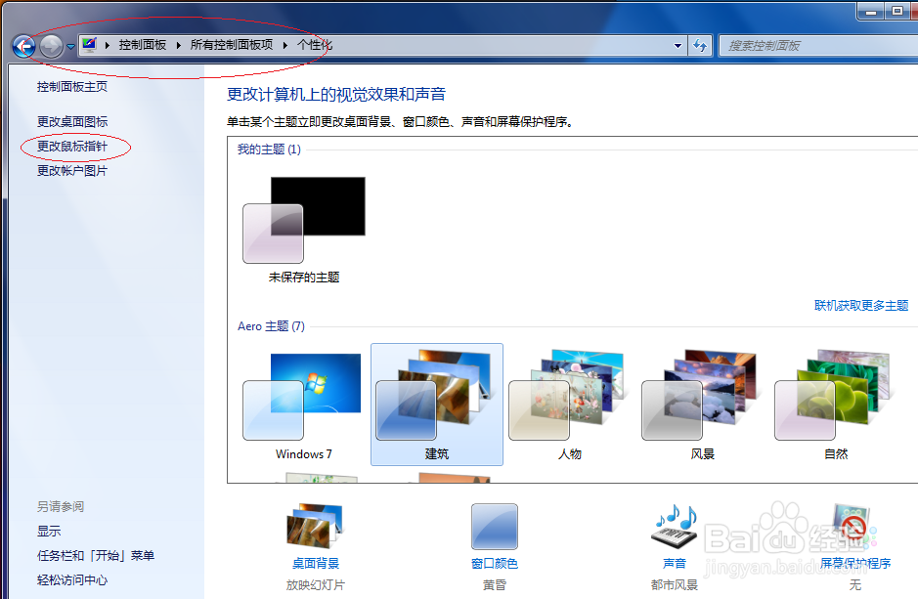Focus the 搜索控制面板 search box
The width and height of the screenshot is (918, 599).
[x=819, y=46]
